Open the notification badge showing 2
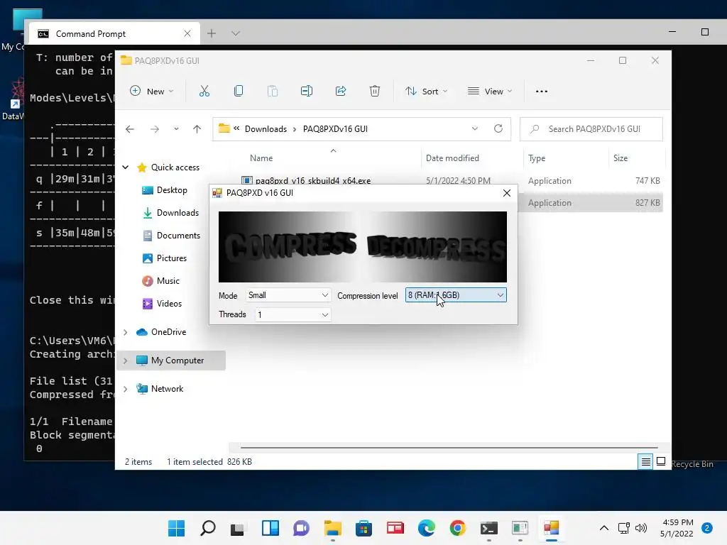 pyautogui.click(x=707, y=528)
